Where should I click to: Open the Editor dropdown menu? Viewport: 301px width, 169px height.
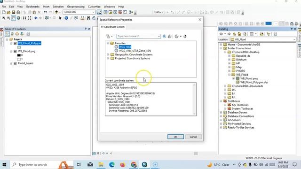159,12
